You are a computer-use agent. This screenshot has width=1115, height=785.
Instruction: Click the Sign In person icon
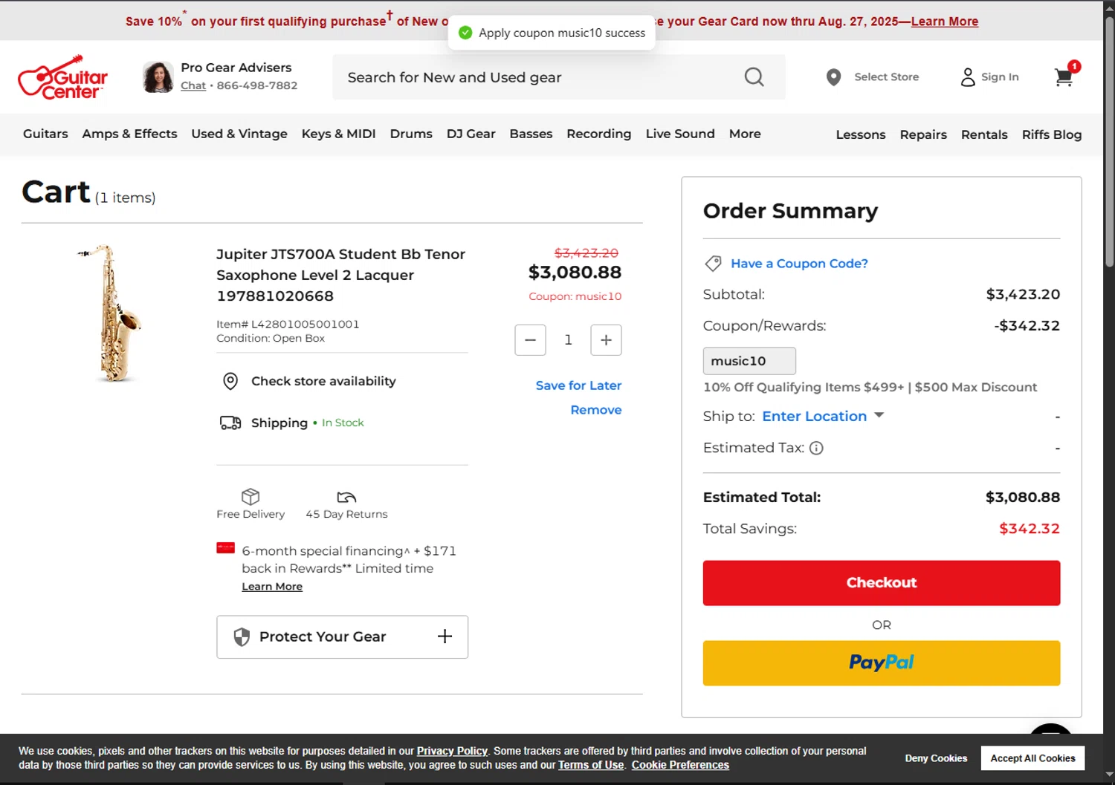point(968,76)
